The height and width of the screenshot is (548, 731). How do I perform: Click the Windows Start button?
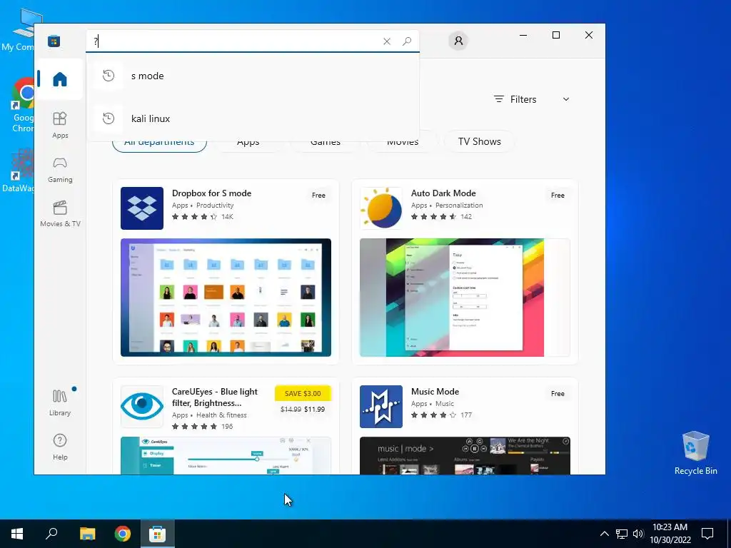click(17, 534)
